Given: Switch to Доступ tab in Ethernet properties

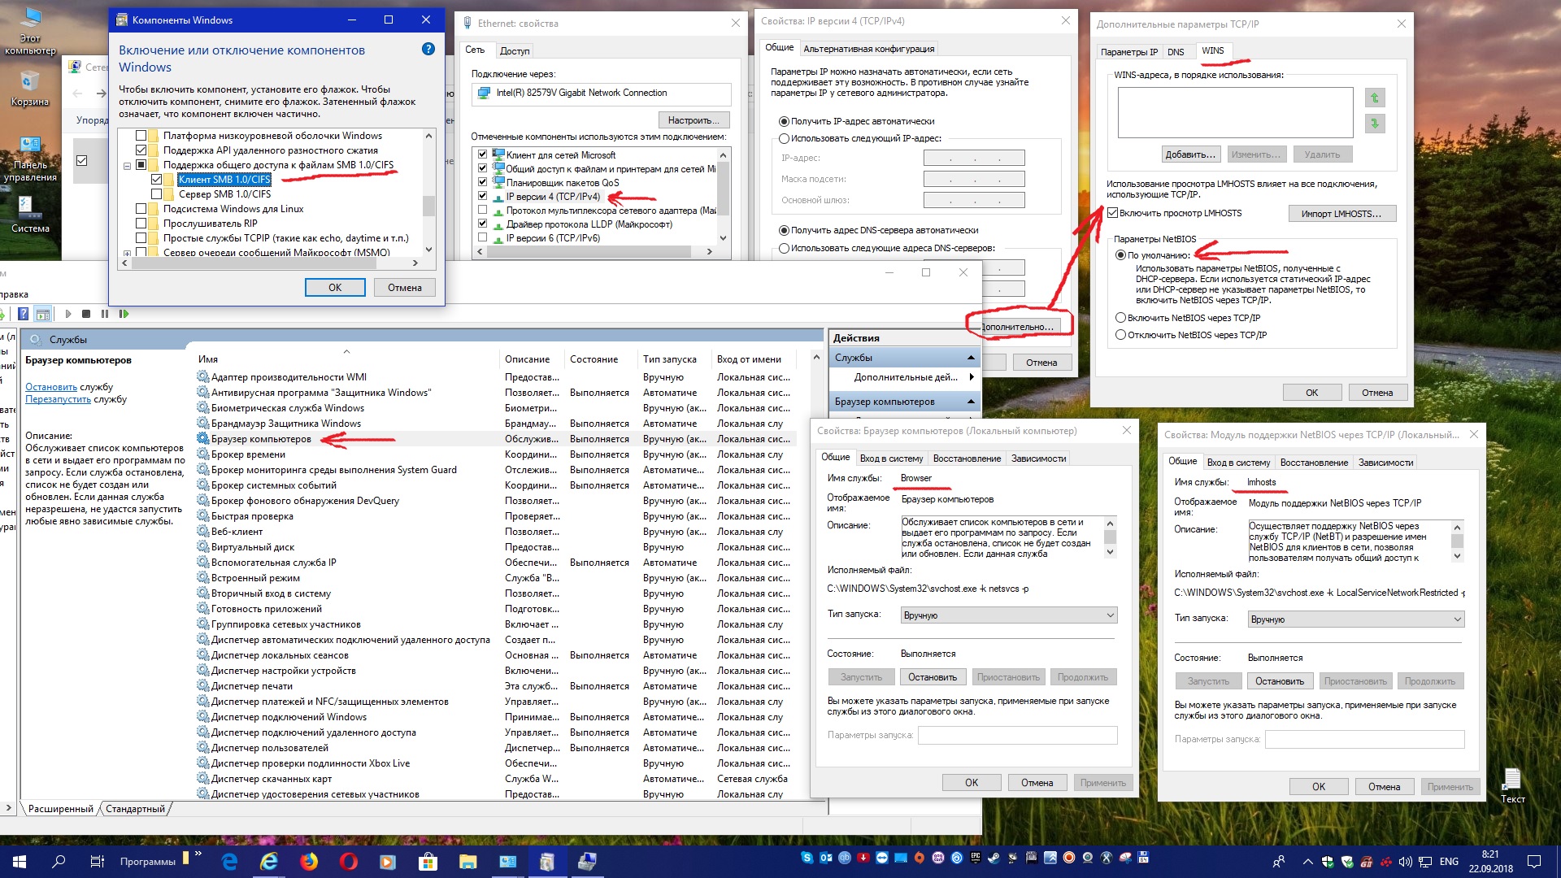Looking at the screenshot, I should point(515,50).
